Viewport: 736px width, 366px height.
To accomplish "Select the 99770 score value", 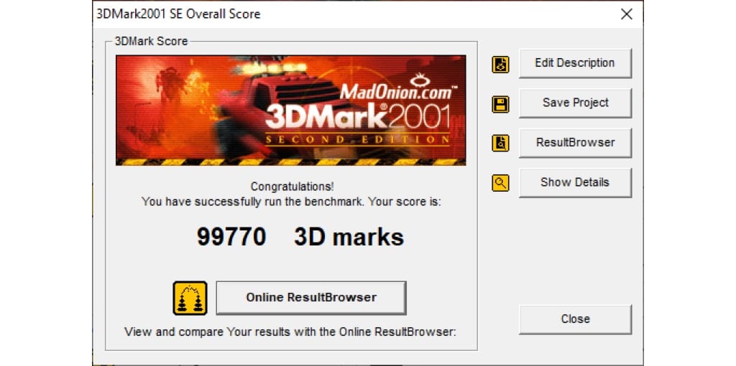I will pos(231,237).
